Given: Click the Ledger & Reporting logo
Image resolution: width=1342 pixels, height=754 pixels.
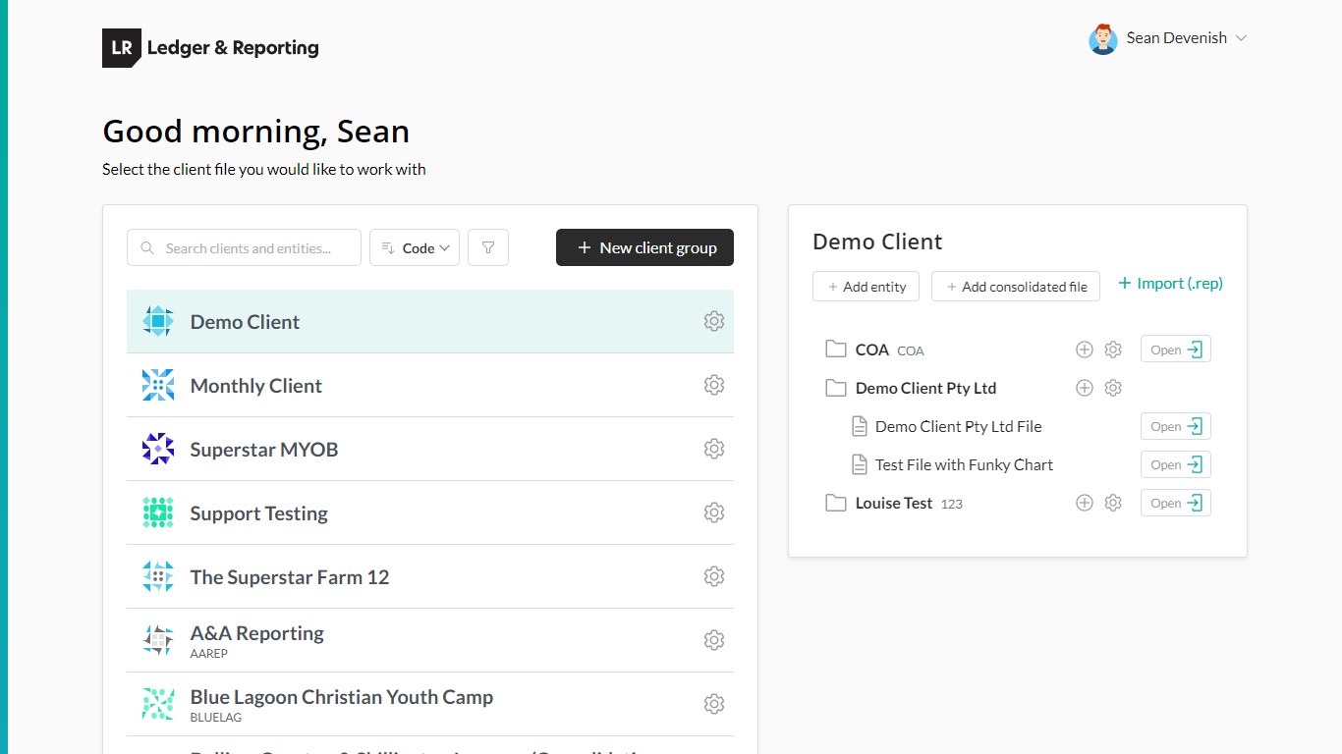Looking at the screenshot, I should pos(210,47).
